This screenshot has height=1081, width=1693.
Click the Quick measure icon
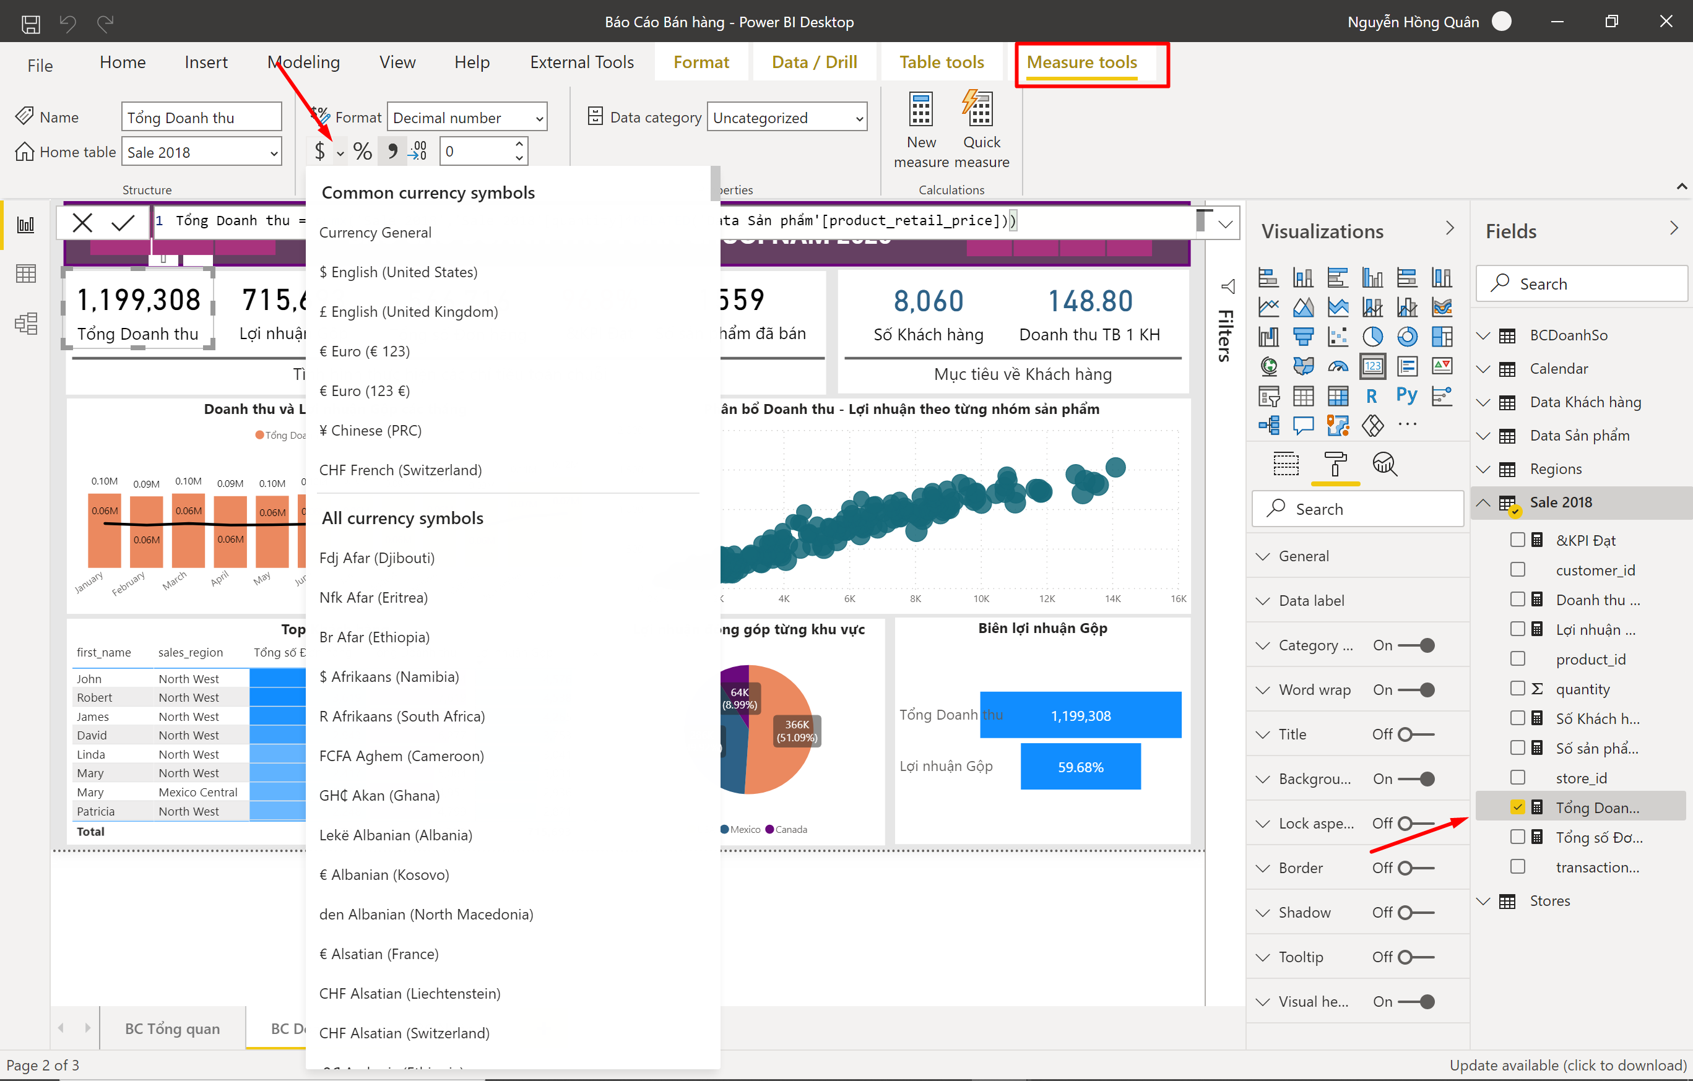pos(979,110)
